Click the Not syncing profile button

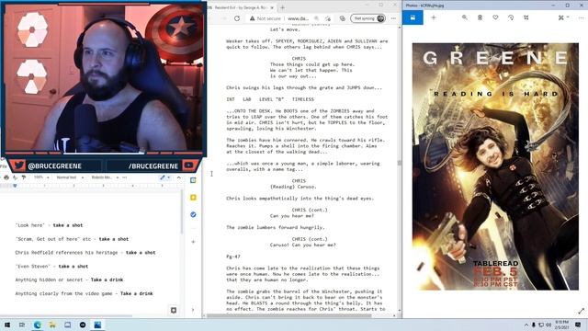pyautogui.click(x=367, y=18)
